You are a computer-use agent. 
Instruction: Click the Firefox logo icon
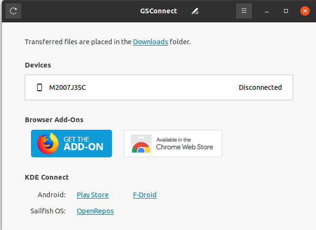click(48, 143)
